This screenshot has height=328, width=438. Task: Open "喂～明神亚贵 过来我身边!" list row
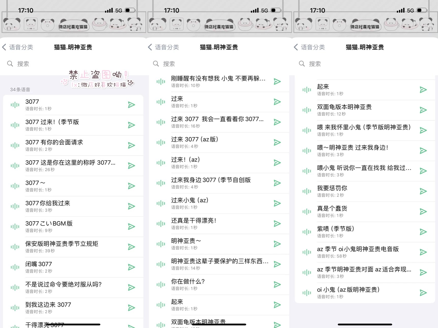coord(365,151)
